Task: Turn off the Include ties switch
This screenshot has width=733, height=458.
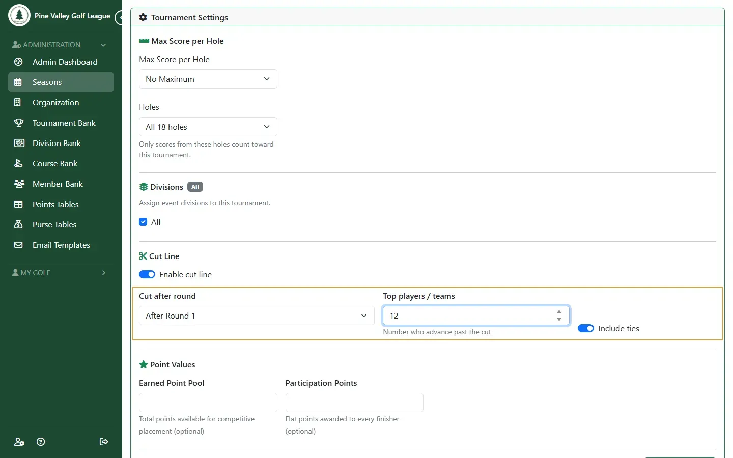Action: (x=586, y=328)
